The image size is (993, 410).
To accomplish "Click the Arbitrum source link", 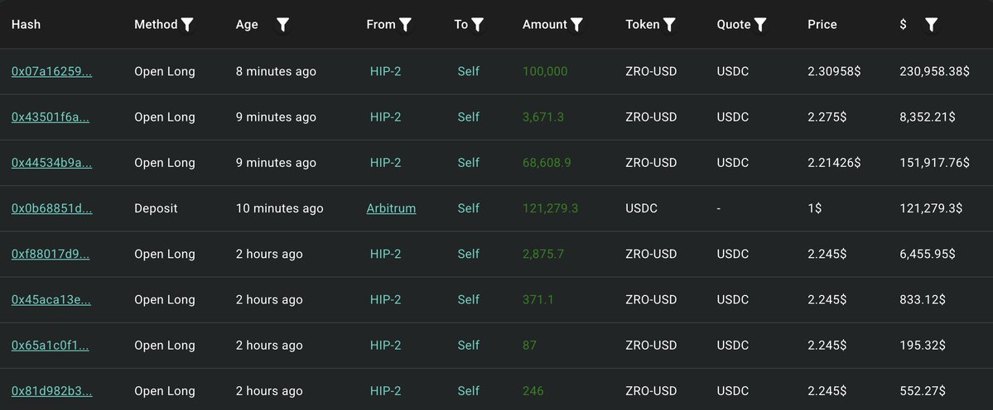I will point(391,209).
